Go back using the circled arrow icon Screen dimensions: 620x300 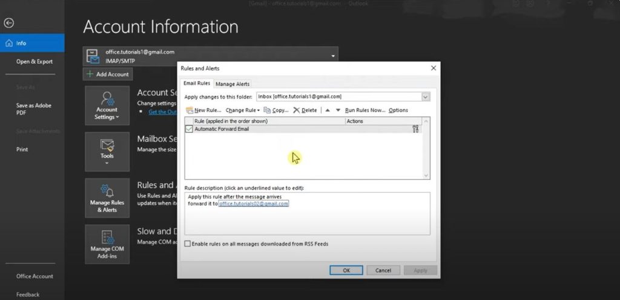[x=8, y=23]
